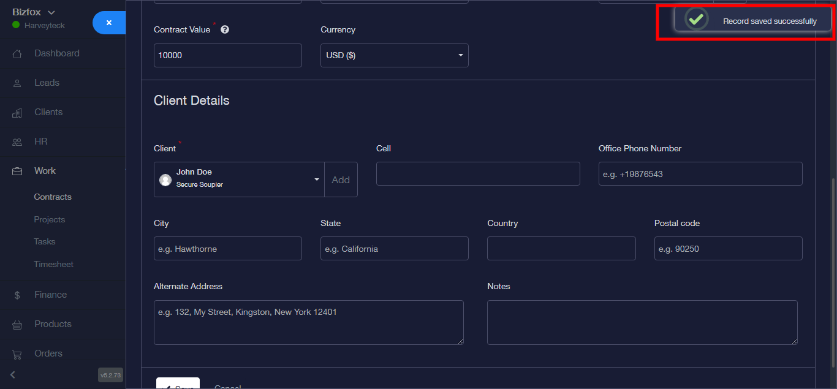Select Tasks from the Work submenu
837x389 pixels.
(45, 241)
